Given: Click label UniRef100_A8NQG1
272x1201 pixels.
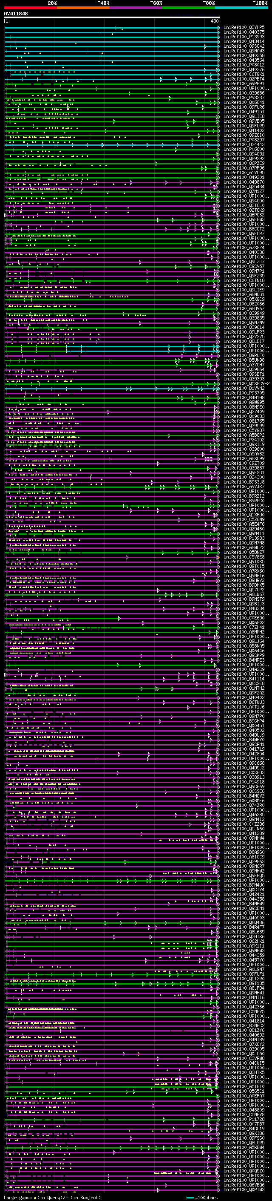Looking at the screenshot, I should [244, 295].
